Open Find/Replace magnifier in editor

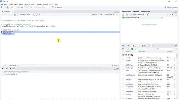[34, 14]
